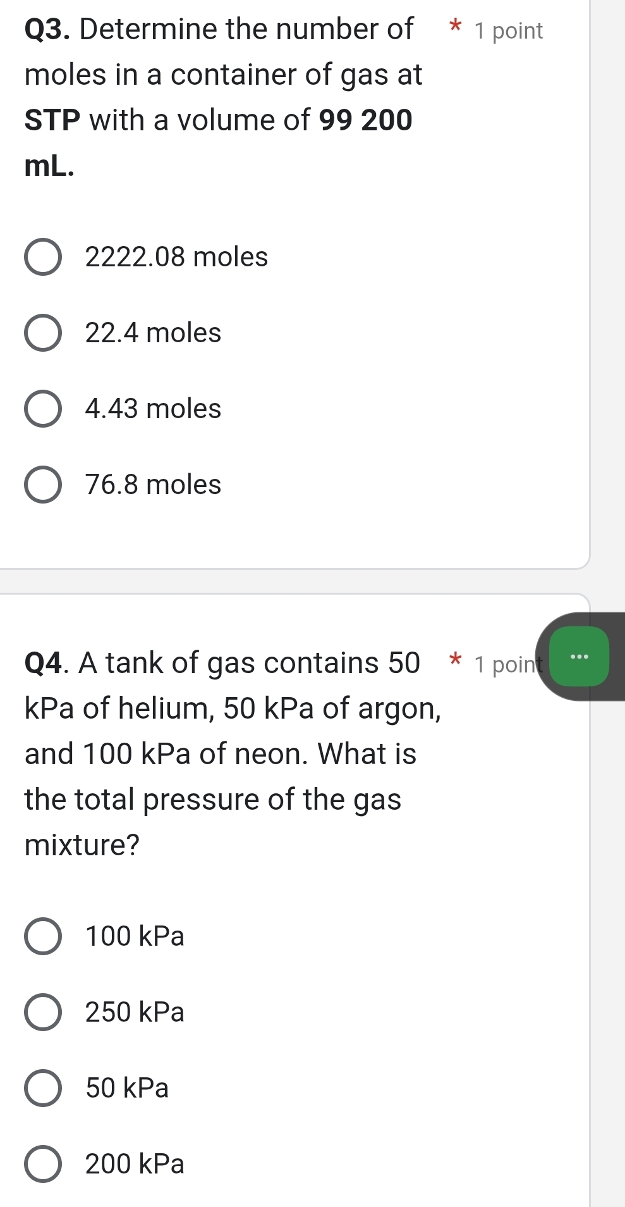Select the 100 kPa radio button

click(43, 937)
